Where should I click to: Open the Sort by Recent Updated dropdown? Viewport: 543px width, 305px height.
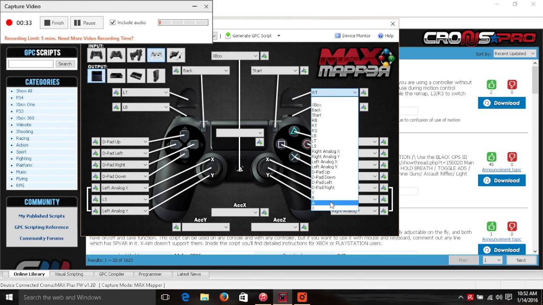coord(515,54)
